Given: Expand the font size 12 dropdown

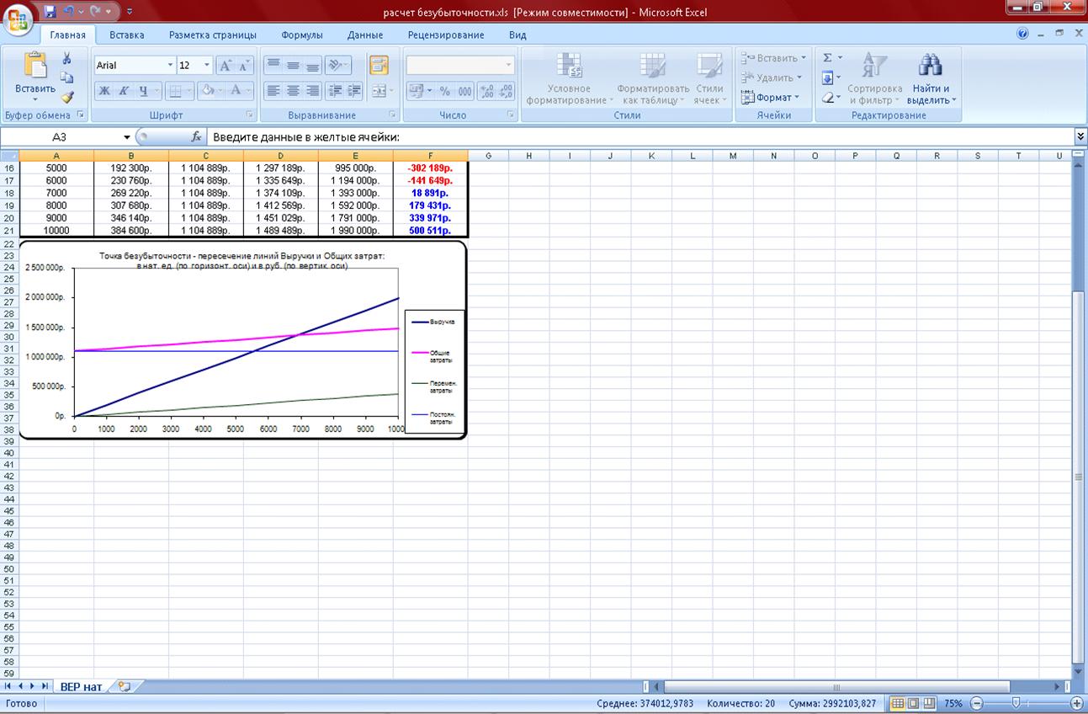Looking at the screenshot, I should coord(207,65).
